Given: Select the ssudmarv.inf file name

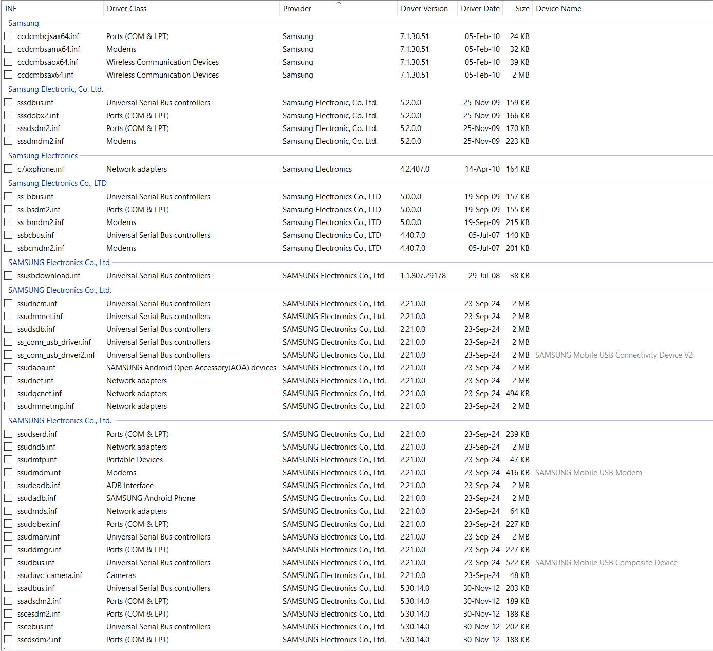Looking at the screenshot, I should point(39,537).
